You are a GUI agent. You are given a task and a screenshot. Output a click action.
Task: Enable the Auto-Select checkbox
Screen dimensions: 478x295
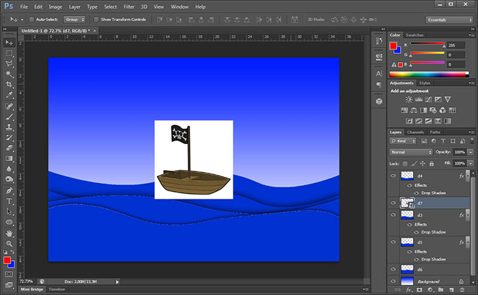point(31,20)
